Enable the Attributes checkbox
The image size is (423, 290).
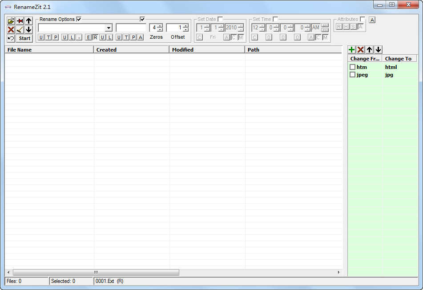click(363, 19)
